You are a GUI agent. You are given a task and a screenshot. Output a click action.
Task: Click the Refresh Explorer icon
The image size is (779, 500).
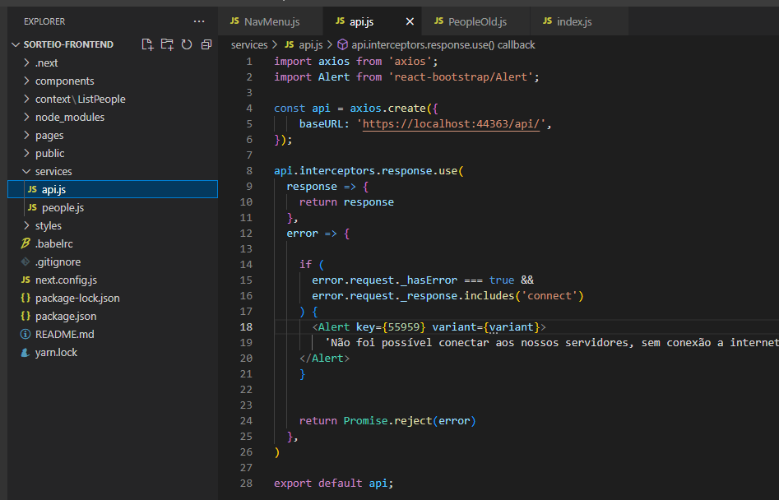pyautogui.click(x=188, y=45)
